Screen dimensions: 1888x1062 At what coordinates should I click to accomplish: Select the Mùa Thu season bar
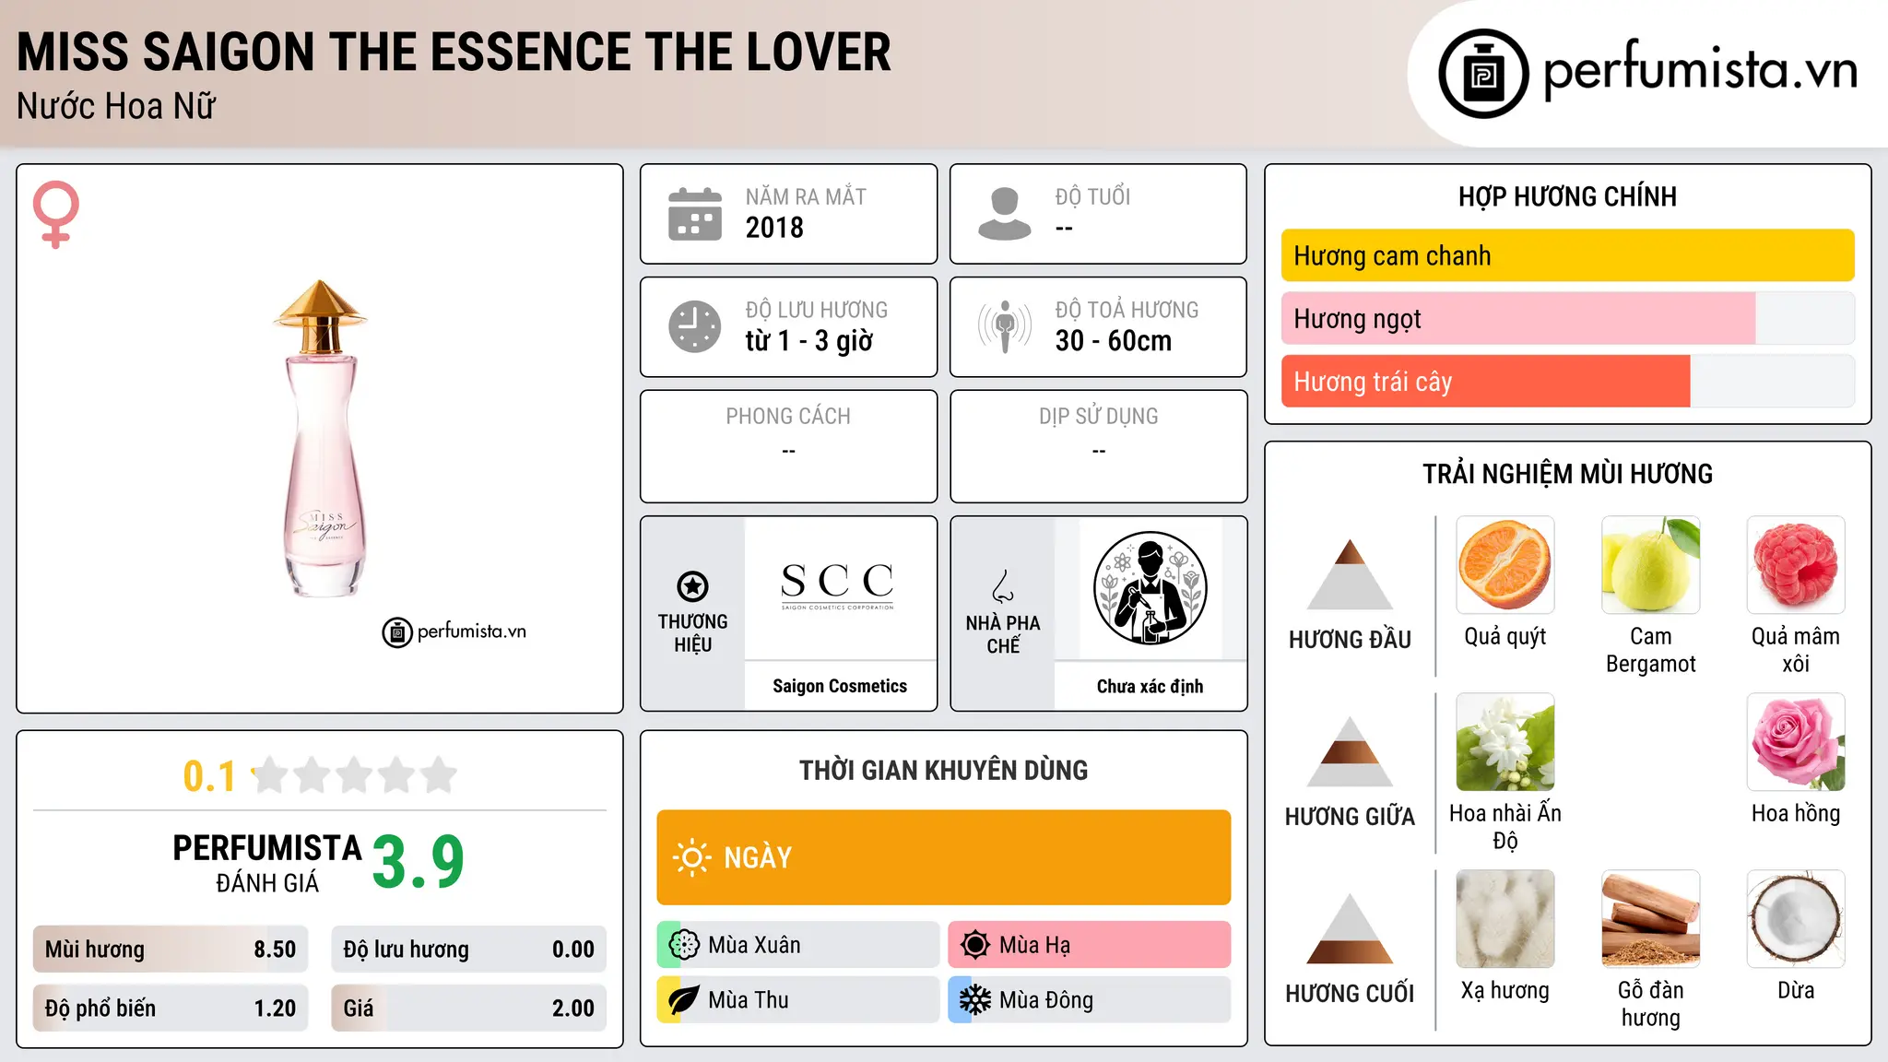797,1000
